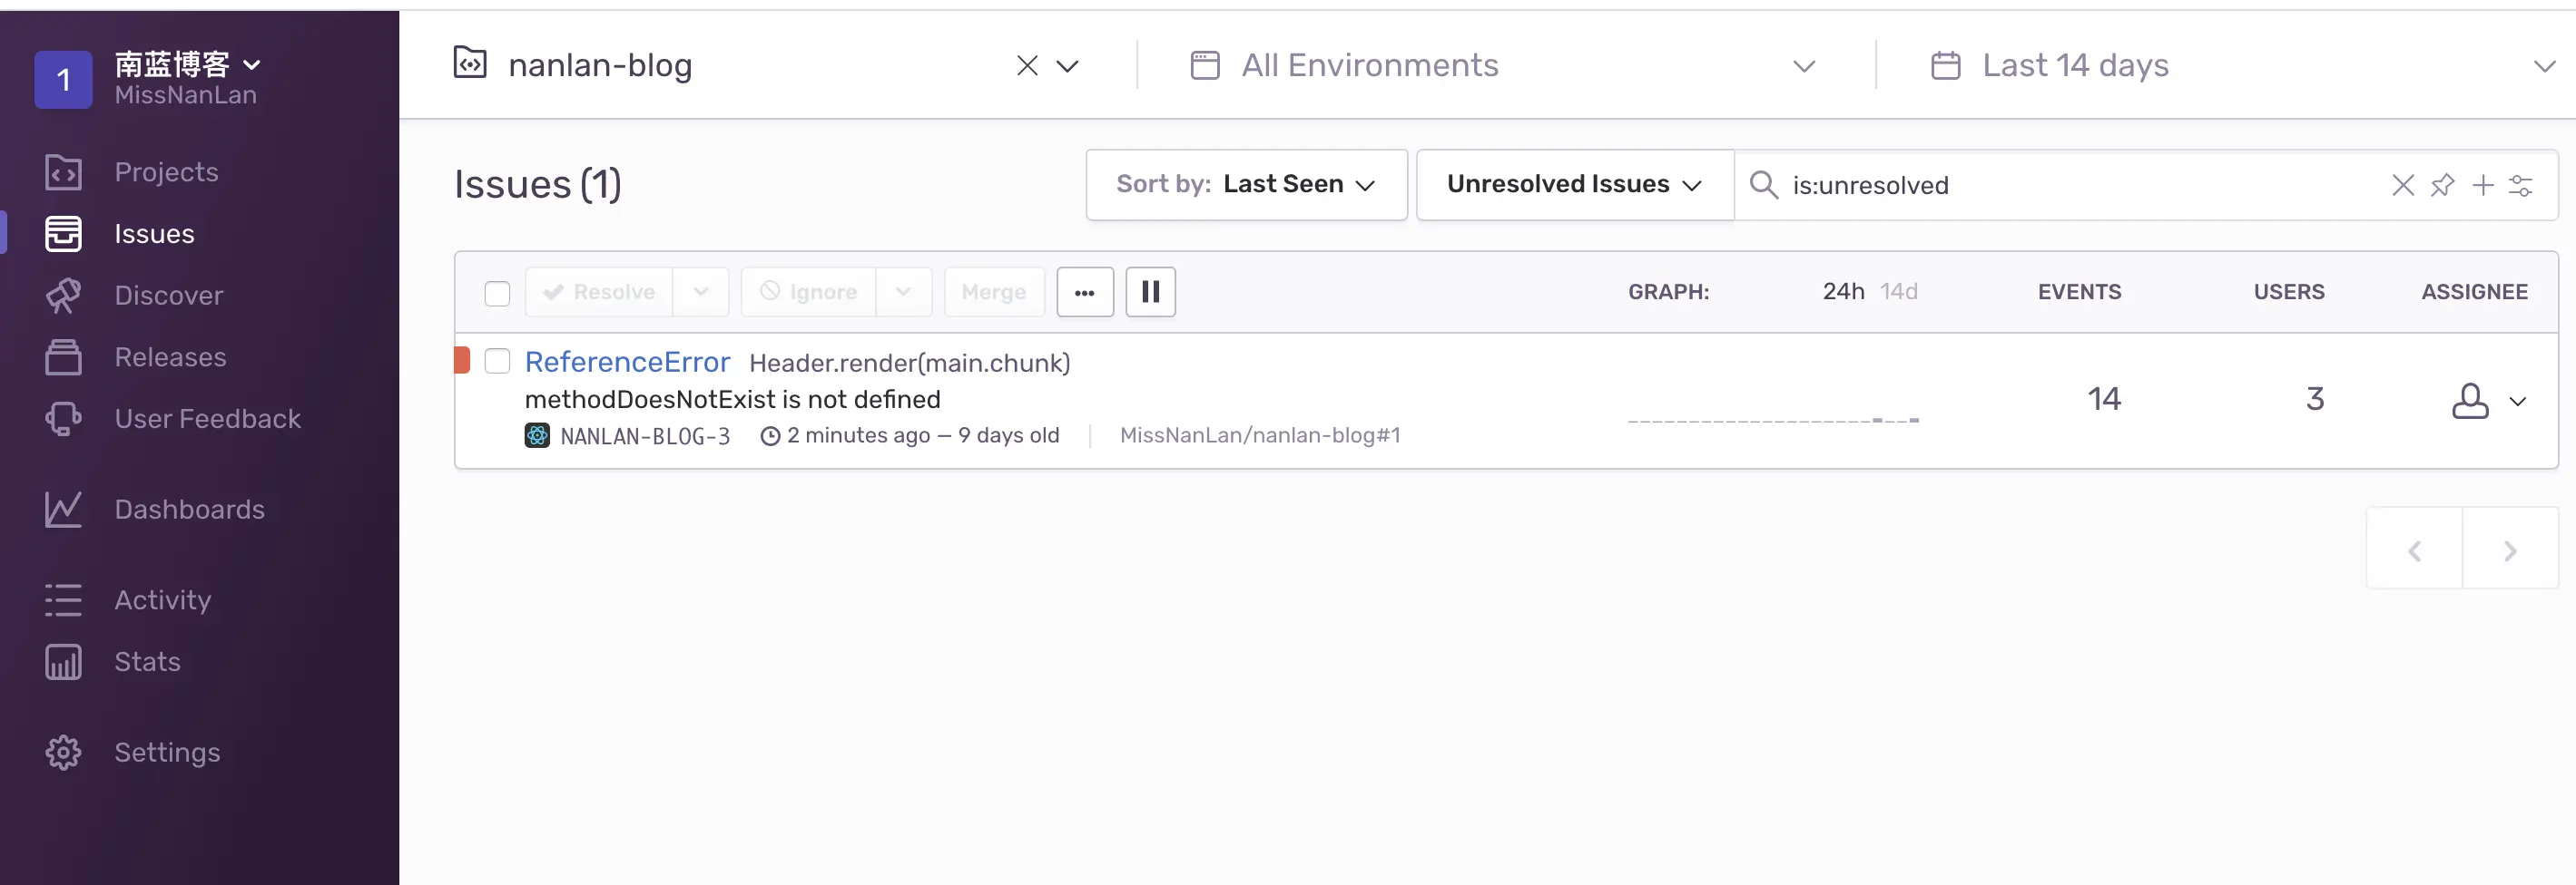
Task: Add search to saved searches plus icon
Action: [x=2482, y=185]
